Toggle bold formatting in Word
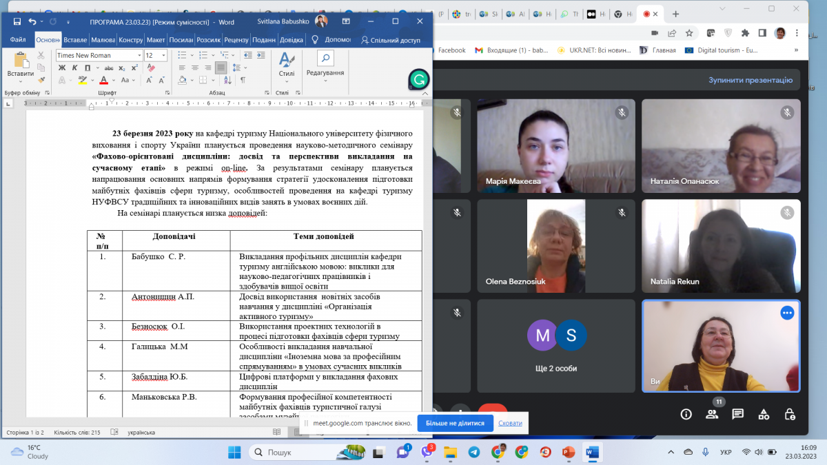Image resolution: width=827 pixels, height=465 pixels. [61, 68]
